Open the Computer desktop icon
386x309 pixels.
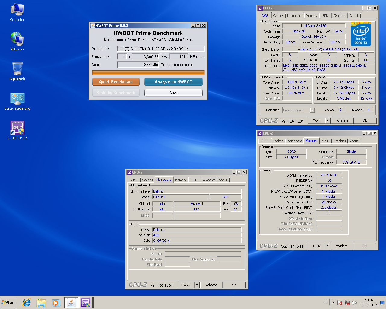click(x=17, y=12)
